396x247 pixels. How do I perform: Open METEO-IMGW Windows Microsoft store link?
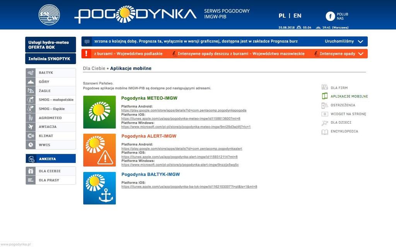pyautogui.click(x=186, y=127)
